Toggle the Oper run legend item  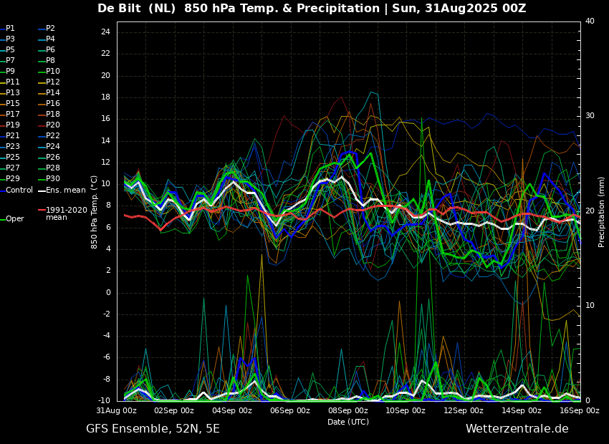point(14,219)
